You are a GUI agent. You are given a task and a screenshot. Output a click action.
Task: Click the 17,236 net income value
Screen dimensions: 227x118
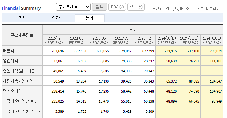coord(104,91)
